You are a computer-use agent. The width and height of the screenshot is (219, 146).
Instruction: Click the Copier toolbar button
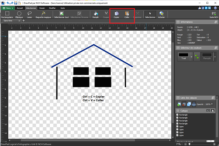[116, 15]
